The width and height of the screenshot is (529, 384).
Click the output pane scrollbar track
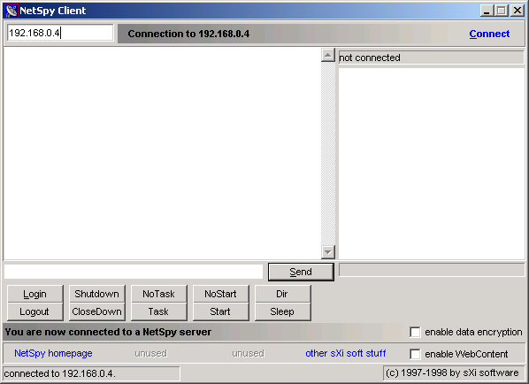point(328,153)
